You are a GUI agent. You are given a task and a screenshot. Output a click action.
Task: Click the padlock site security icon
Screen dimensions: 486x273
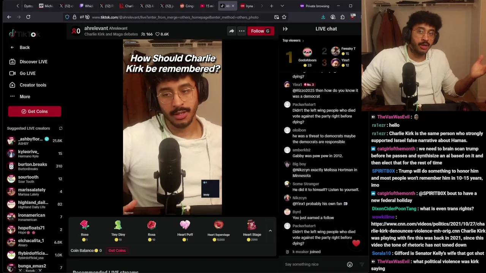(74, 17)
